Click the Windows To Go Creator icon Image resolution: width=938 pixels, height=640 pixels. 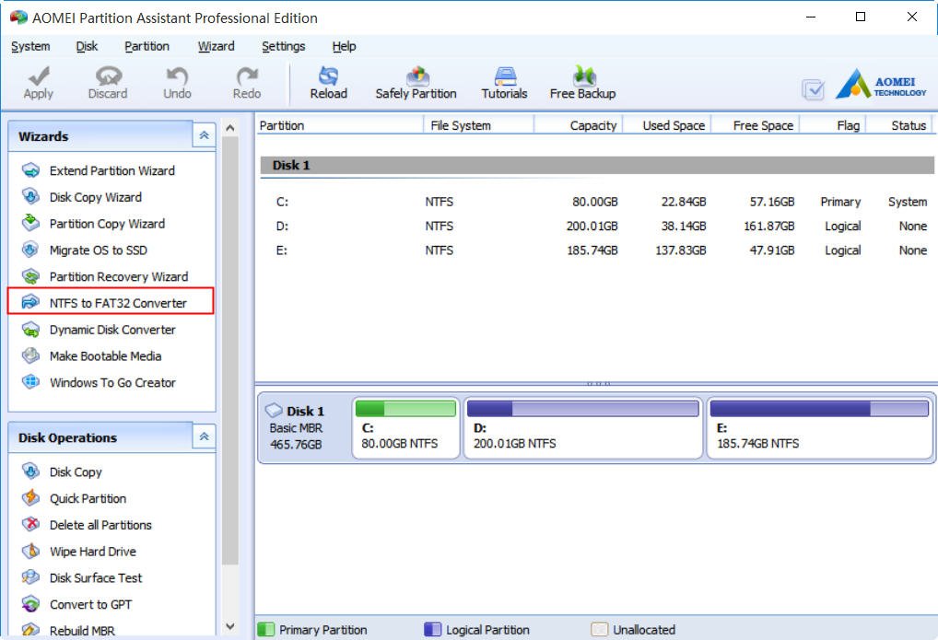(x=30, y=382)
